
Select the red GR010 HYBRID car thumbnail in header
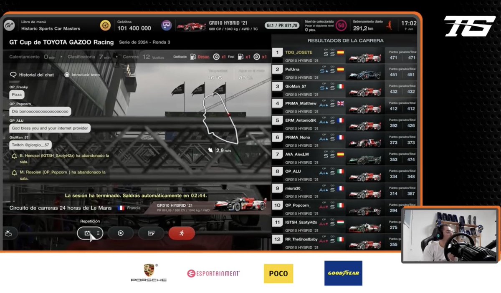point(190,26)
